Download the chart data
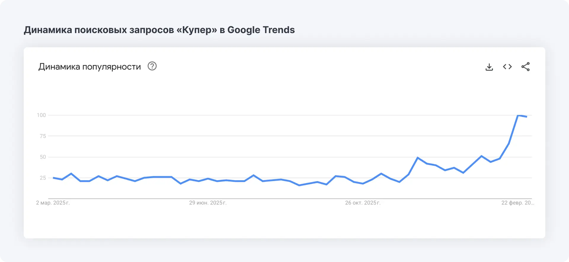 click(489, 67)
